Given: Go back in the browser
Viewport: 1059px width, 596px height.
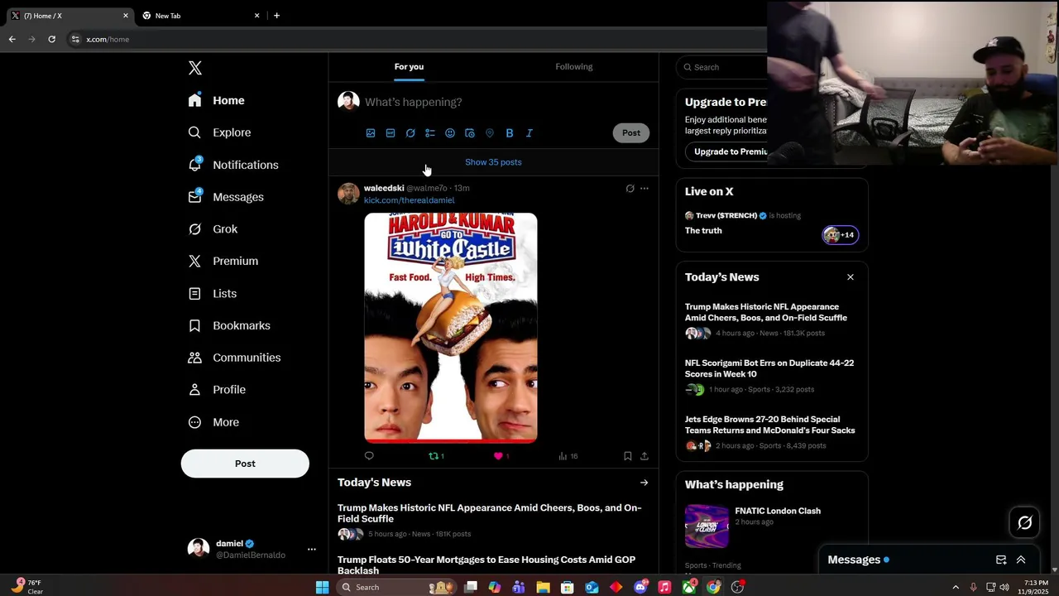Looking at the screenshot, I should [x=12, y=39].
